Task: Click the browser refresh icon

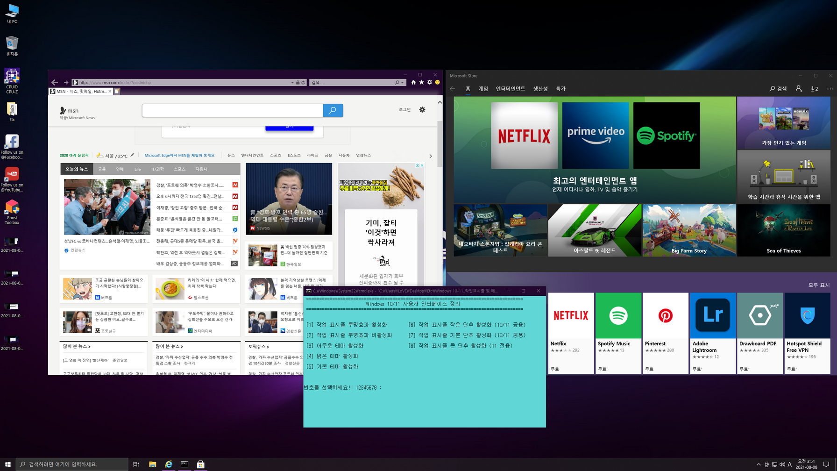Action: point(303,83)
